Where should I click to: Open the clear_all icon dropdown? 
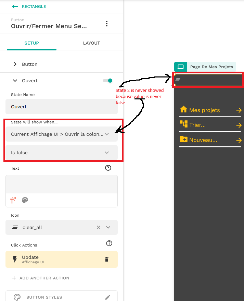62,227
